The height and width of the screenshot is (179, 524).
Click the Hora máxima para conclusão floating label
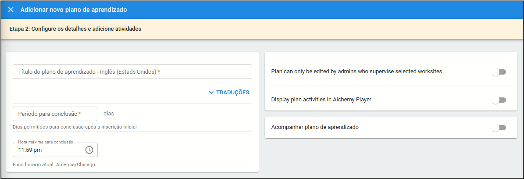[46, 143]
